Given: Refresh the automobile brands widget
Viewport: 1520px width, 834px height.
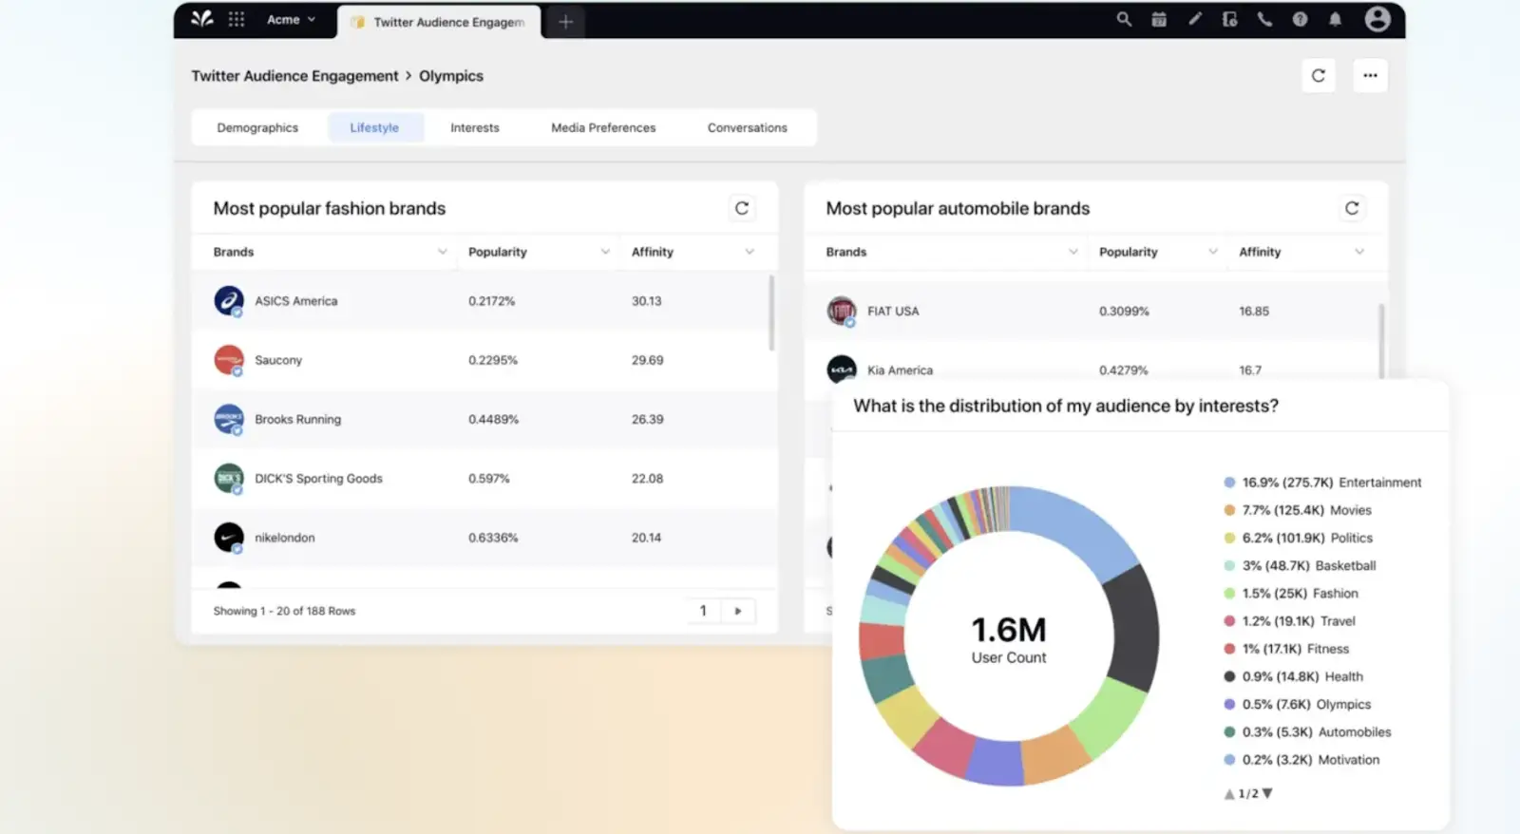Looking at the screenshot, I should click(1352, 208).
